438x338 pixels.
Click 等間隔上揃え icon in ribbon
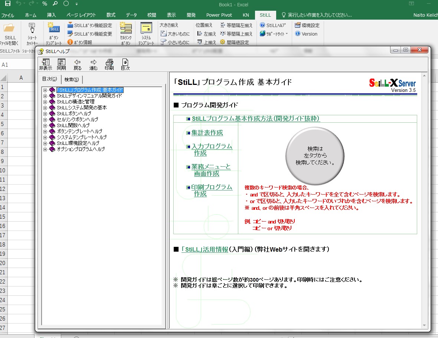click(x=236, y=34)
